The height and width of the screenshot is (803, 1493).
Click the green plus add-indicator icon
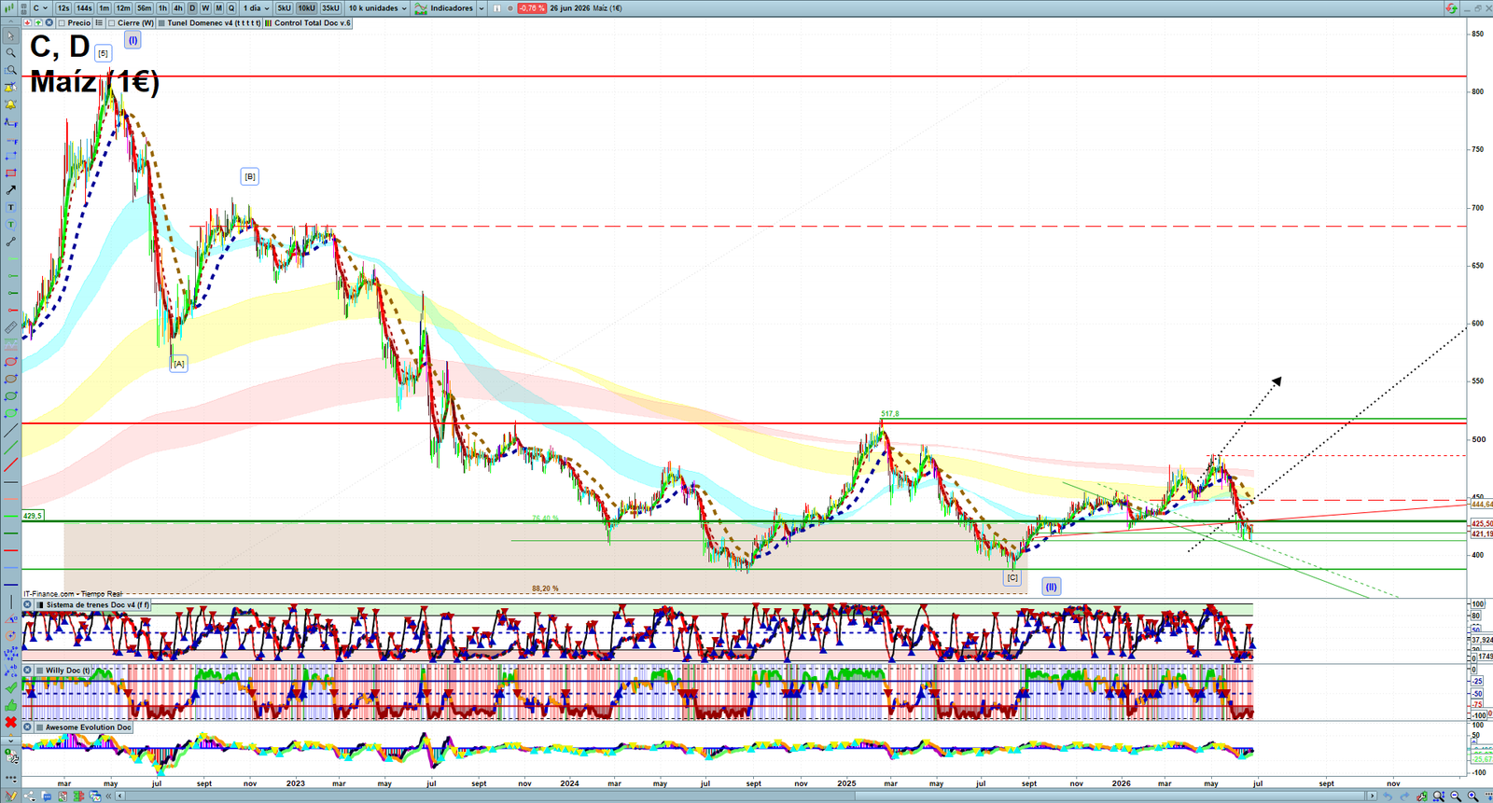(x=38, y=22)
